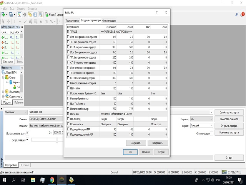Select the Text letter A tool
This screenshot has height=185, width=246.
(41, 22)
